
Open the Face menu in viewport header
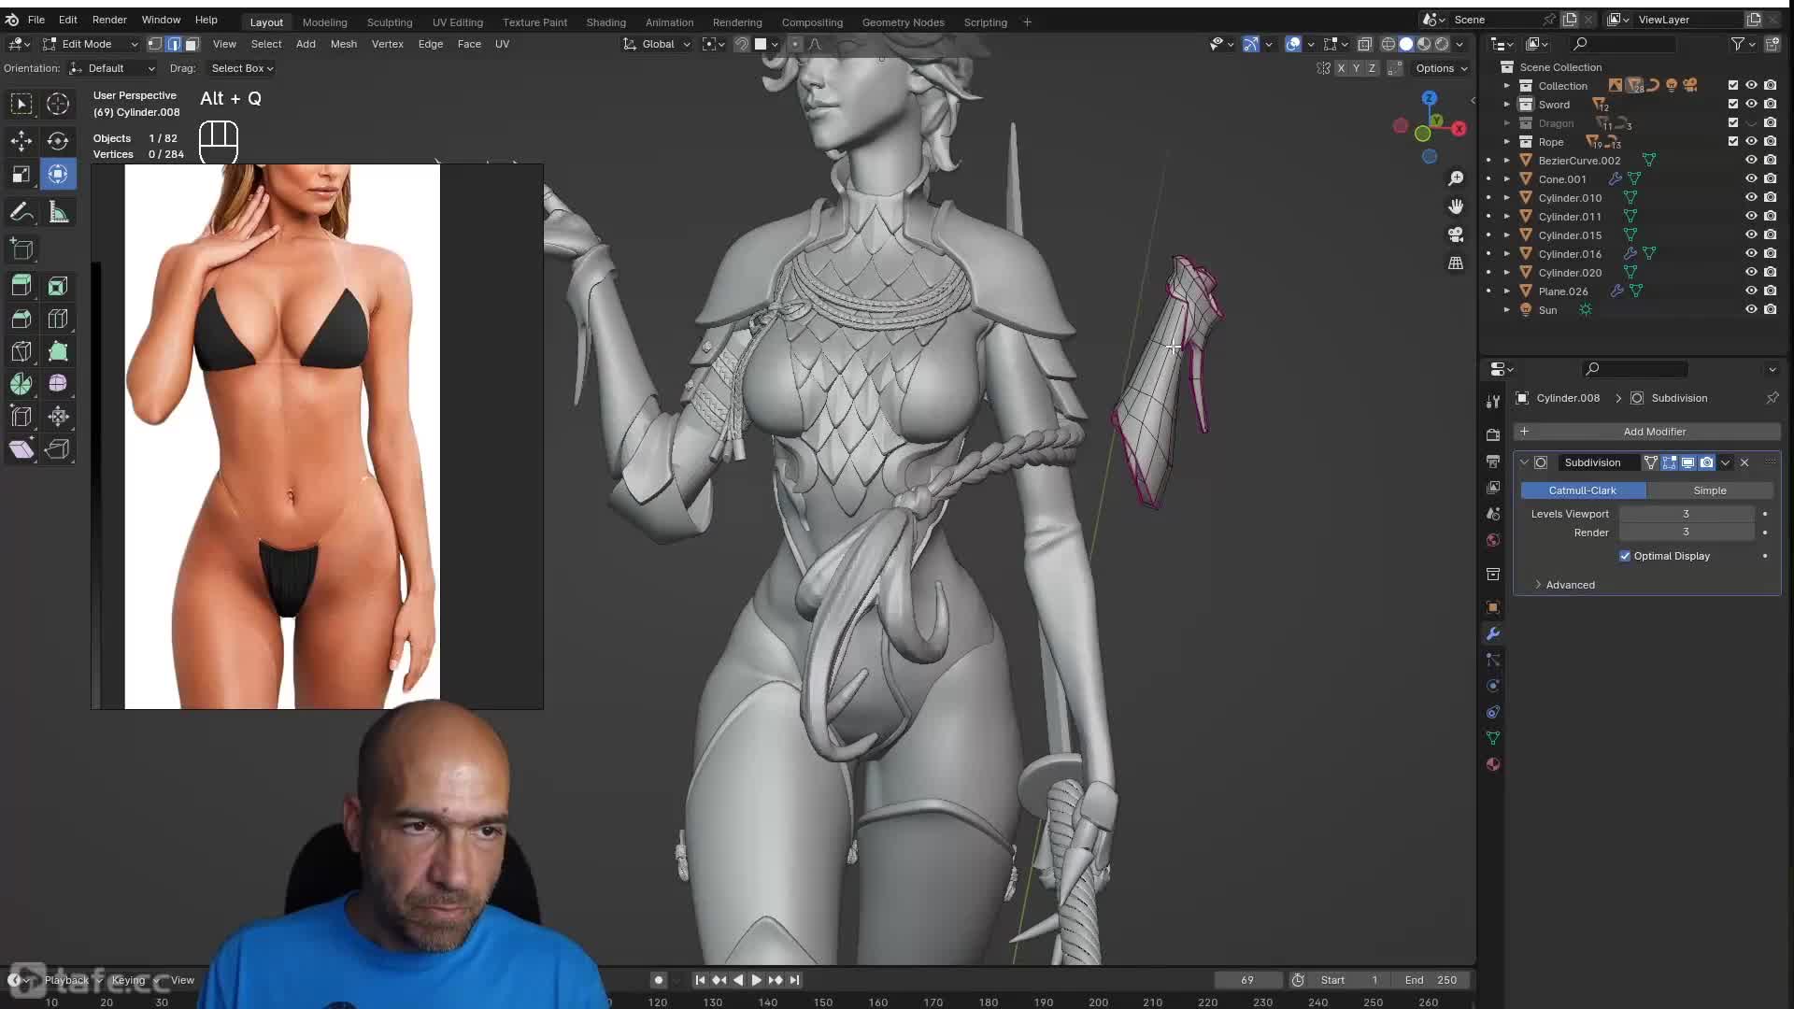point(469,44)
